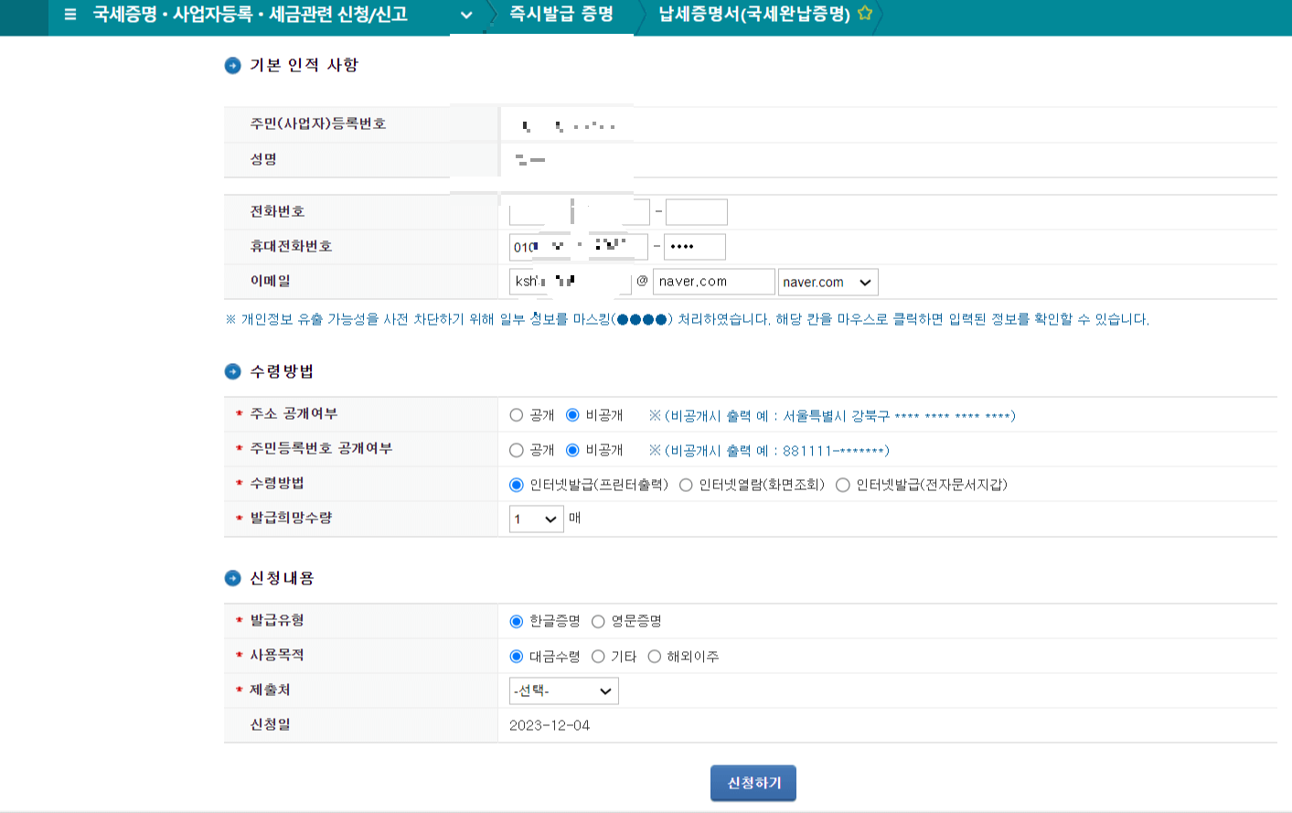Open the 제출처 -선택- dropdown

[564, 690]
